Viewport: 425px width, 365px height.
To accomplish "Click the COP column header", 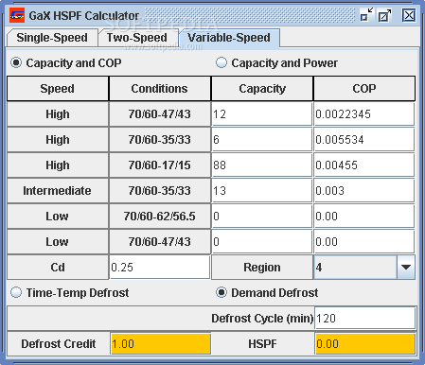I will [364, 89].
